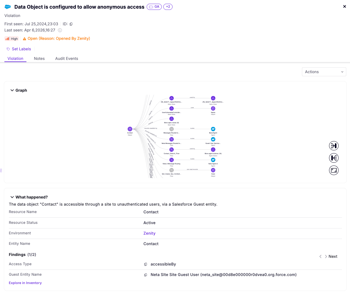The height and width of the screenshot is (293, 350).
Task: Click the Last seen: Apr 6,2026,16:27 text
Action: (x=30, y=30)
